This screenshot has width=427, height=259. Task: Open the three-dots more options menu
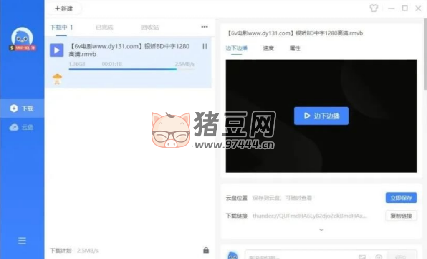[204, 27]
